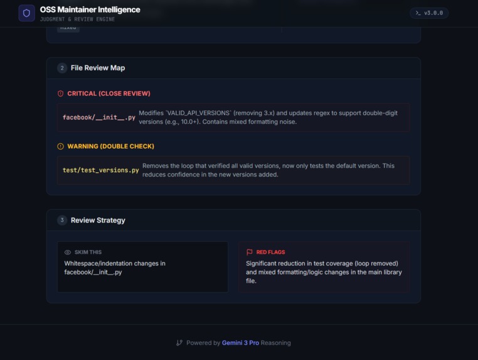
Task: Click the red flag icon
Action: click(x=250, y=252)
